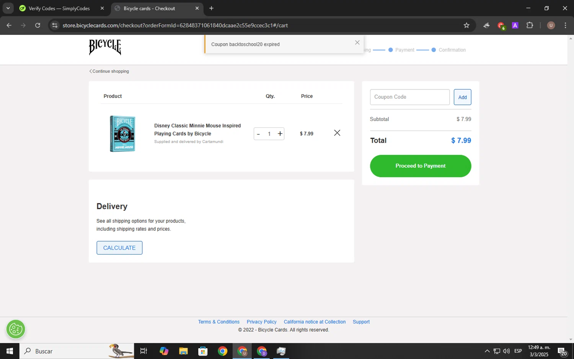Screen dimensions: 574x359
Task: Click the extension icon left of red badge
Action: (x=486, y=25)
